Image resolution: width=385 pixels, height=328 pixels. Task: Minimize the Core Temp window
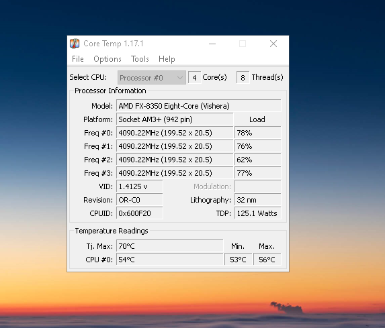212,44
